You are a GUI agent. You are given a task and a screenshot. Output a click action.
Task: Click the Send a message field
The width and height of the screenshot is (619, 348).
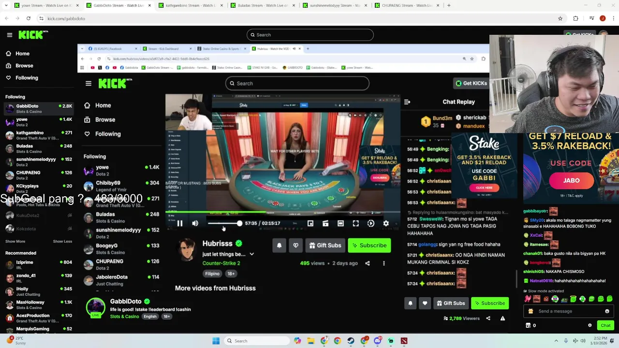[569, 311]
